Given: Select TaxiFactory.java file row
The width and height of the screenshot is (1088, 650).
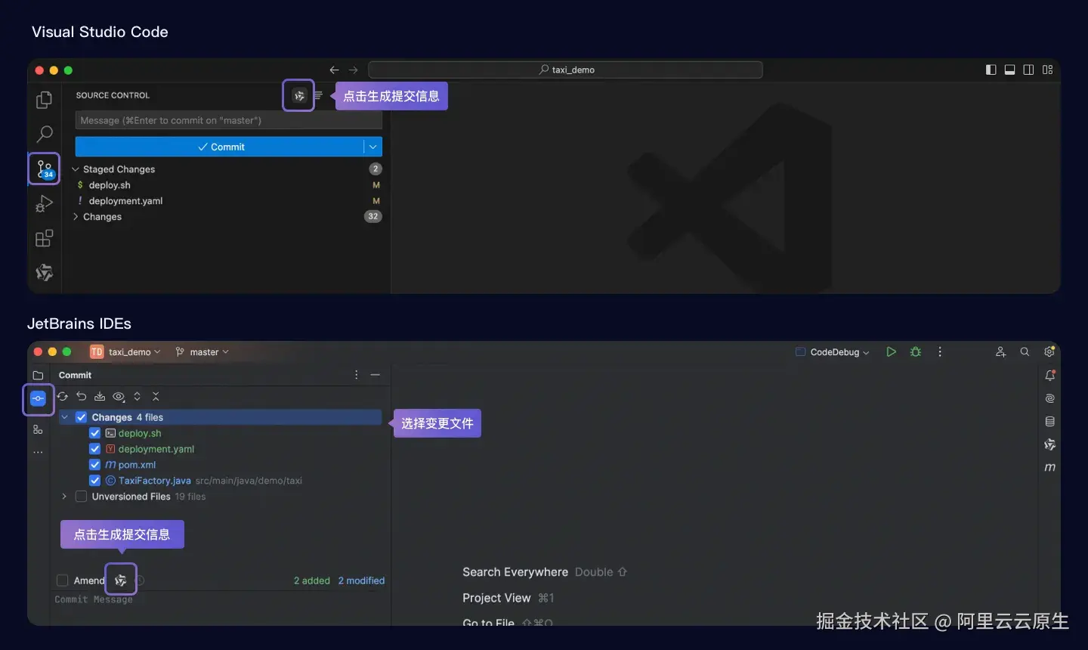Looking at the screenshot, I should 221,481.
